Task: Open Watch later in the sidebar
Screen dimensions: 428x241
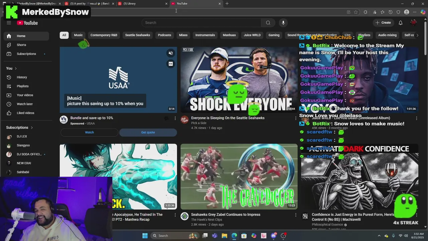Action: [x=27, y=104]
